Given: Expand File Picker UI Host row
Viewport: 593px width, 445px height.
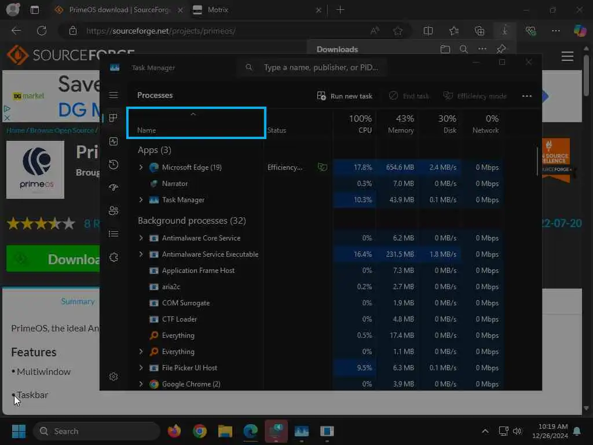Looking at the screenshot, I should [141, 367].
